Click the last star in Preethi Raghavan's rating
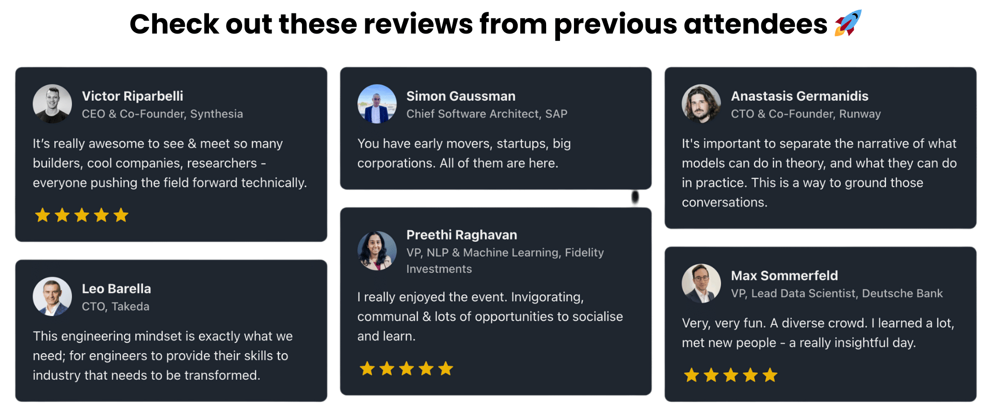 click(x=445, y=369)
